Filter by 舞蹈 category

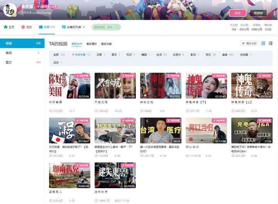coord(146,55)
